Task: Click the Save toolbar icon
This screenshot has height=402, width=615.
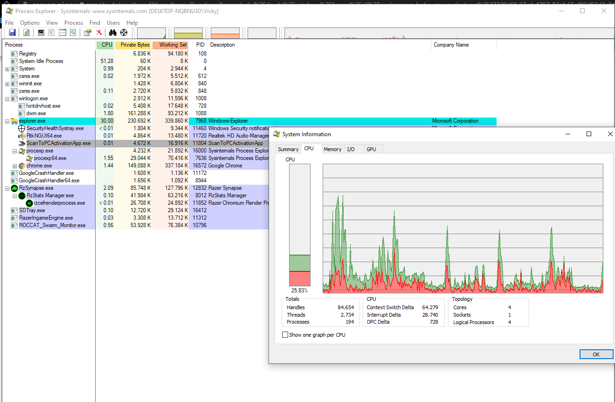Action: click(x=12, y=33)
